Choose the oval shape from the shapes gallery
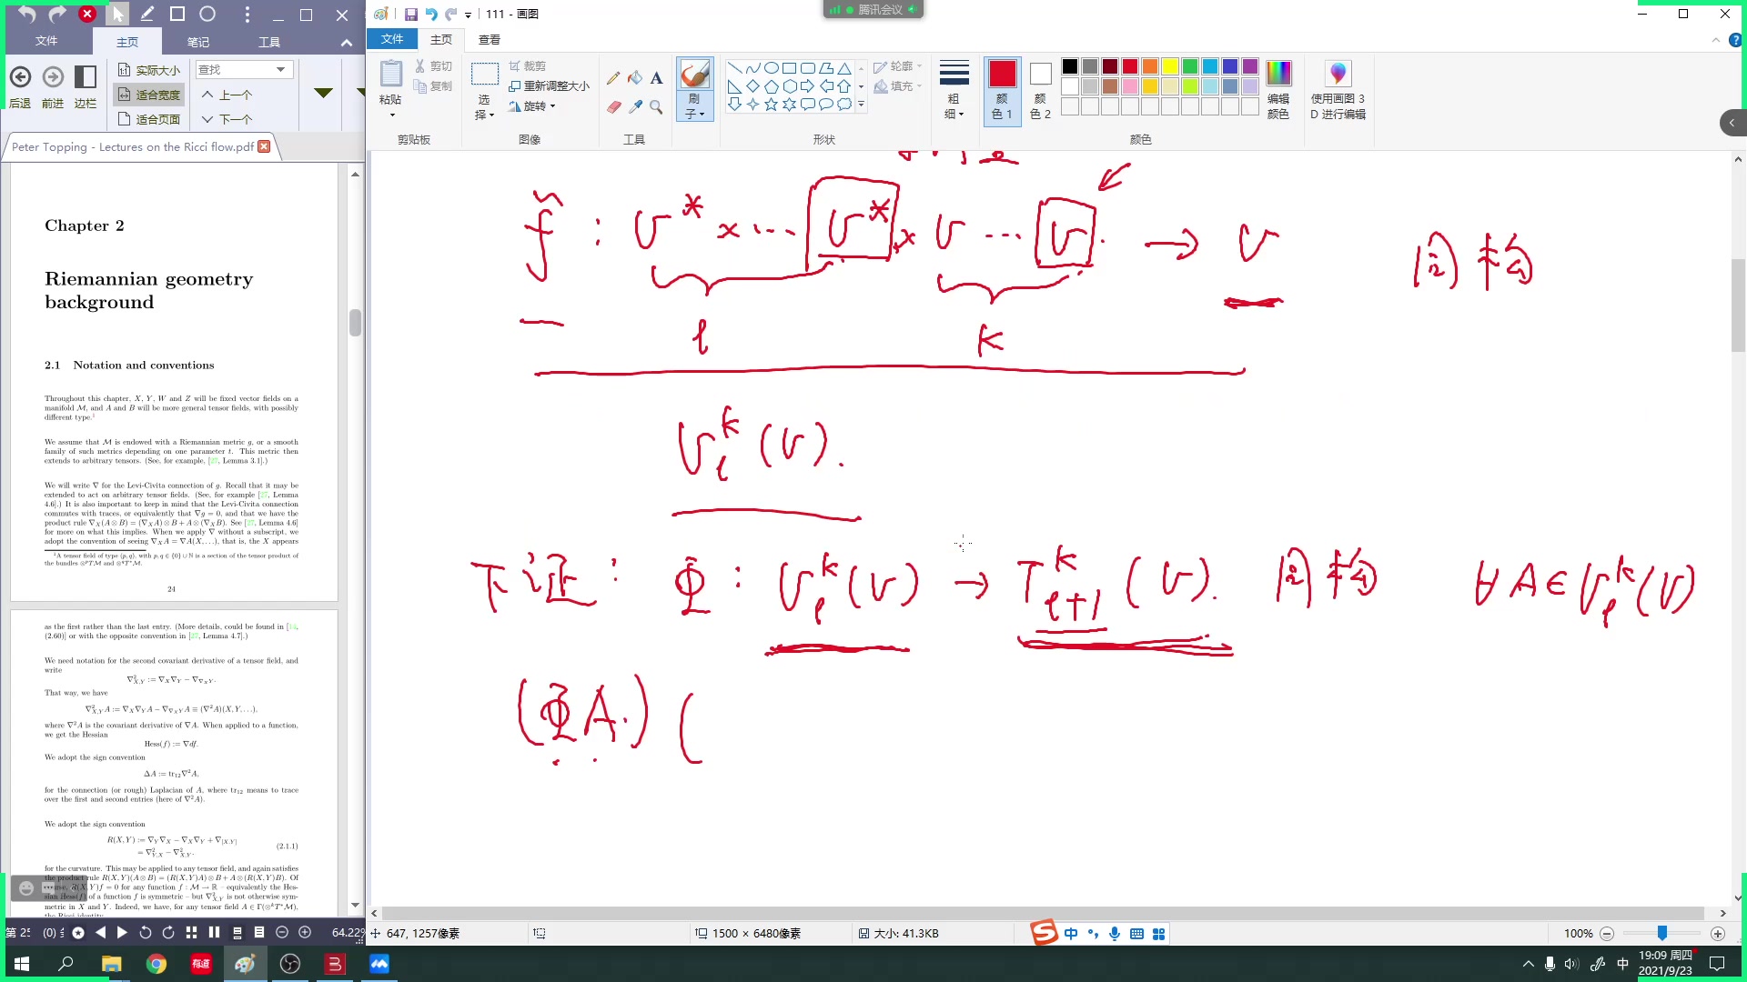The width and height of the screenshot is (1747, 982). click(x=772, y=66)
